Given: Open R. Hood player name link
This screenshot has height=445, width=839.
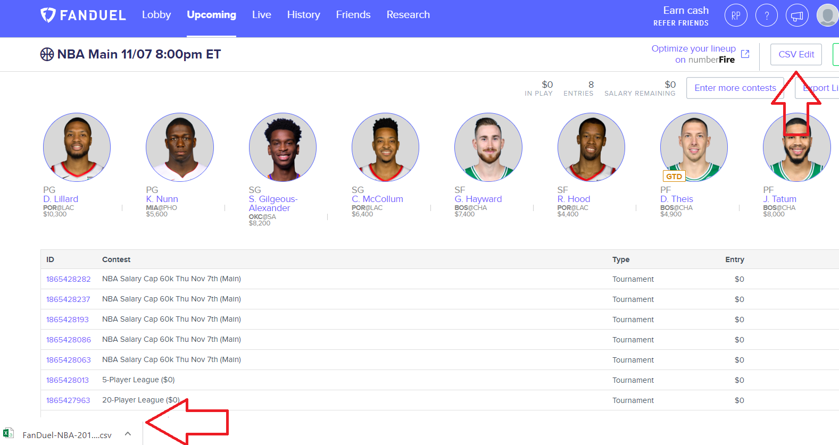Looking at the screenshot, I should tap(574, 199).
